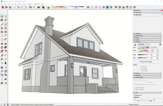Viewport: 163px width, 106px height.
Task: Pick the Protractor tool
Action: click(x=2, y=59)
